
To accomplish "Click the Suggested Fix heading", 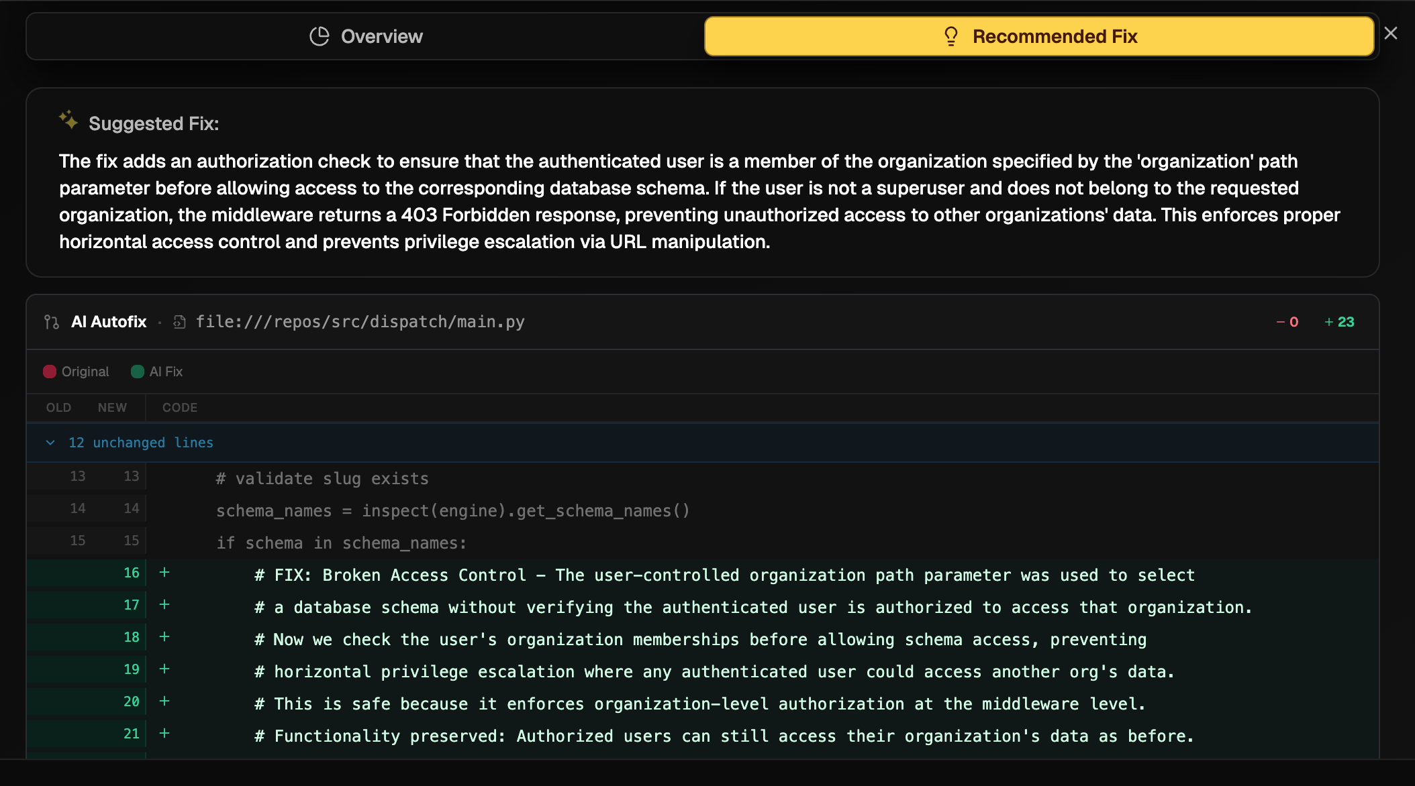I will click(x=154, y=123).
